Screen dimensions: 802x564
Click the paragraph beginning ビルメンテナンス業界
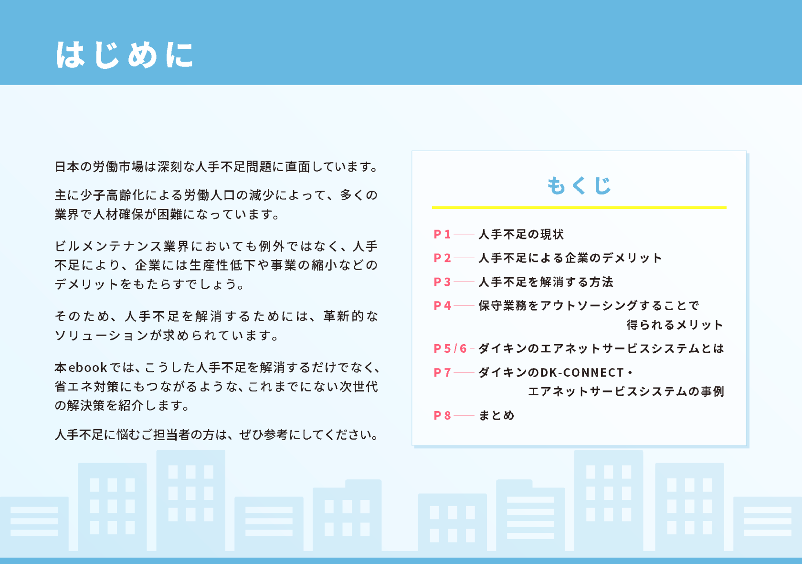click(x=216, y=265)
